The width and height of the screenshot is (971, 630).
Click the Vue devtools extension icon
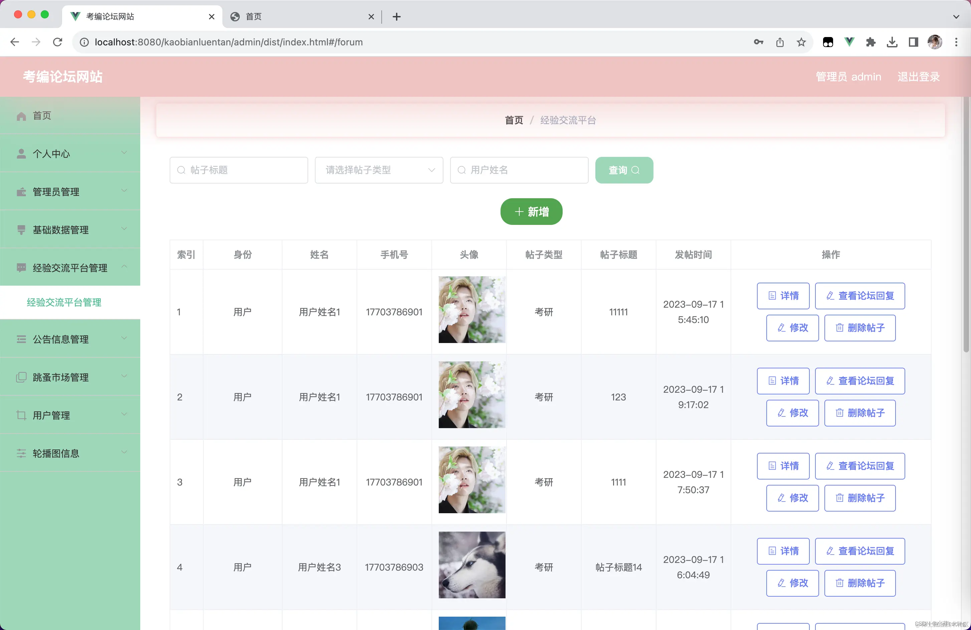849,42
